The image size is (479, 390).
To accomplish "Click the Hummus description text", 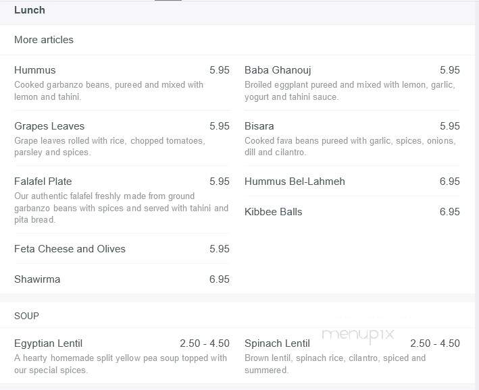I will (109, 90).
